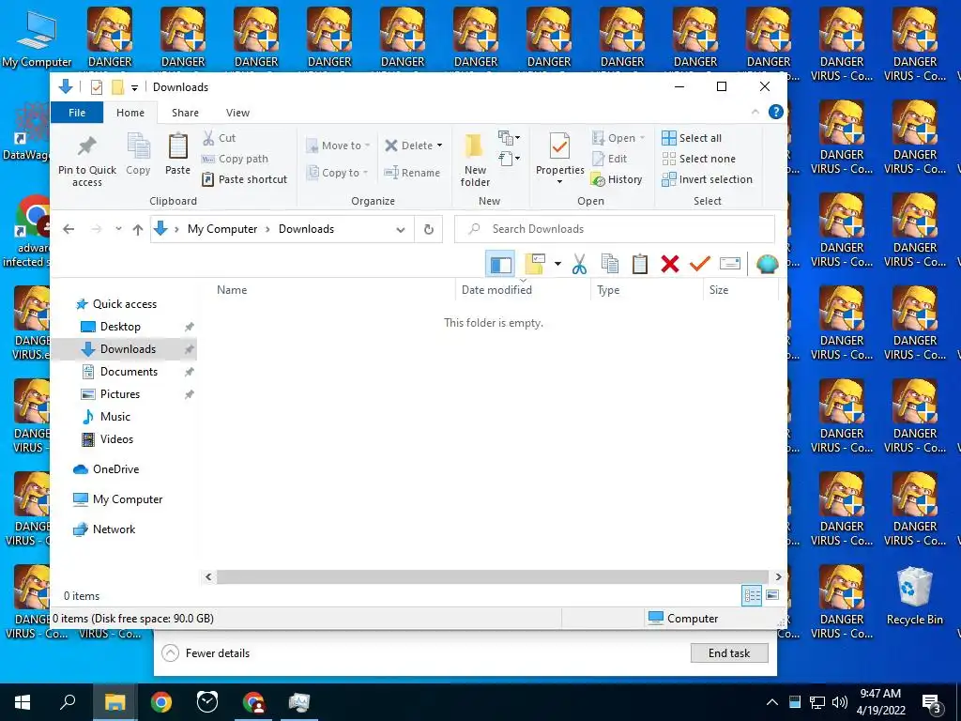
Task: Click Copy path in ribbon
Action: [236, 159]
